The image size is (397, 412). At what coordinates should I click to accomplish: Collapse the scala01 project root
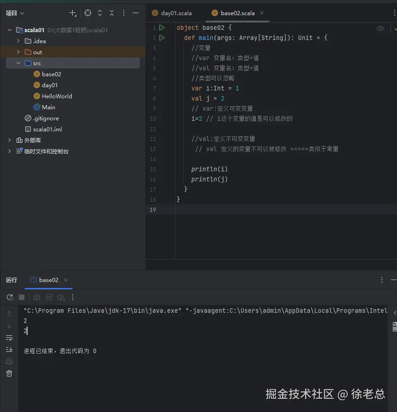click(x=10, y=30)
